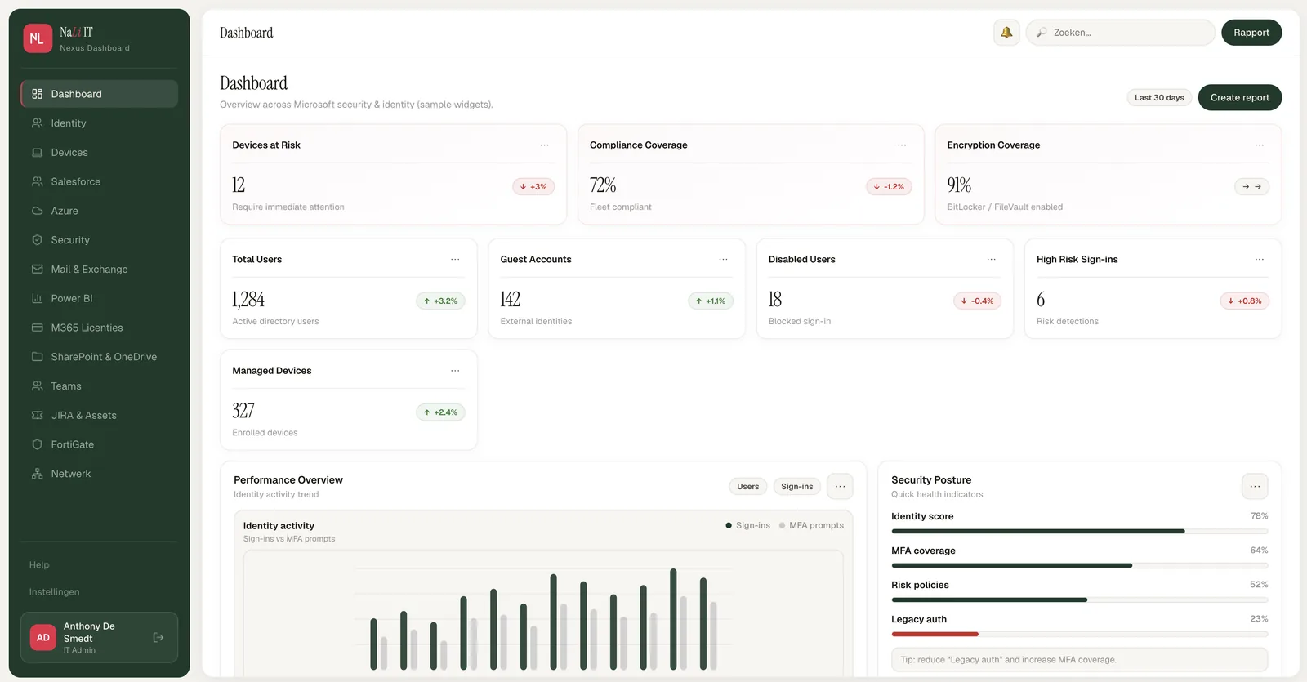1307x682 pixels.
Task: Open Security section
Action: pos(99,240)
